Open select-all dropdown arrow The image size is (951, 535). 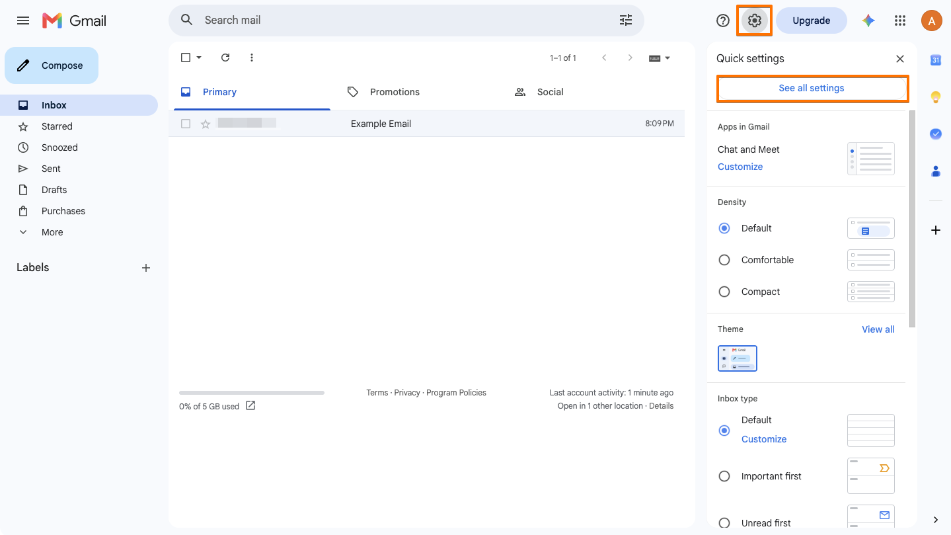pos(199,58)
